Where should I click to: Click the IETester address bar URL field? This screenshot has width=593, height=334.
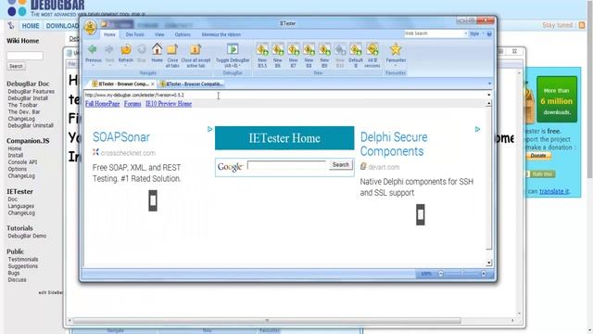284,95
